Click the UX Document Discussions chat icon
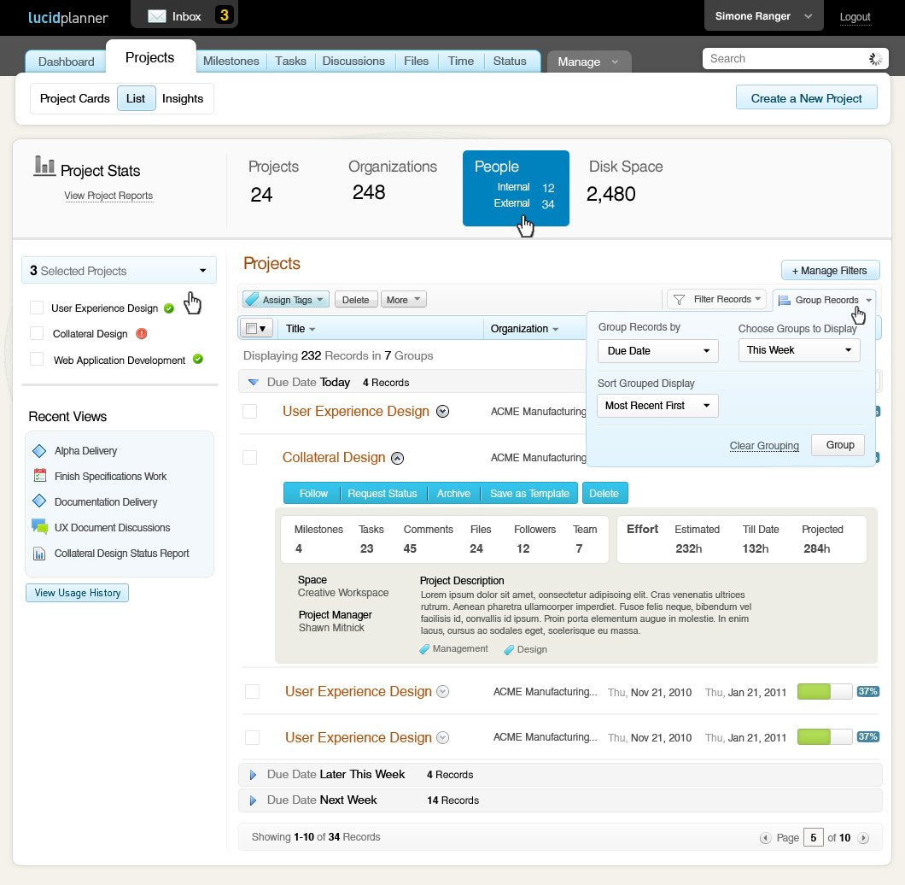 39,527
